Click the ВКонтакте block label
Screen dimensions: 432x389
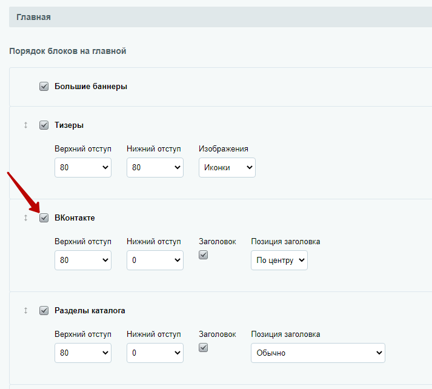[75, 218]
